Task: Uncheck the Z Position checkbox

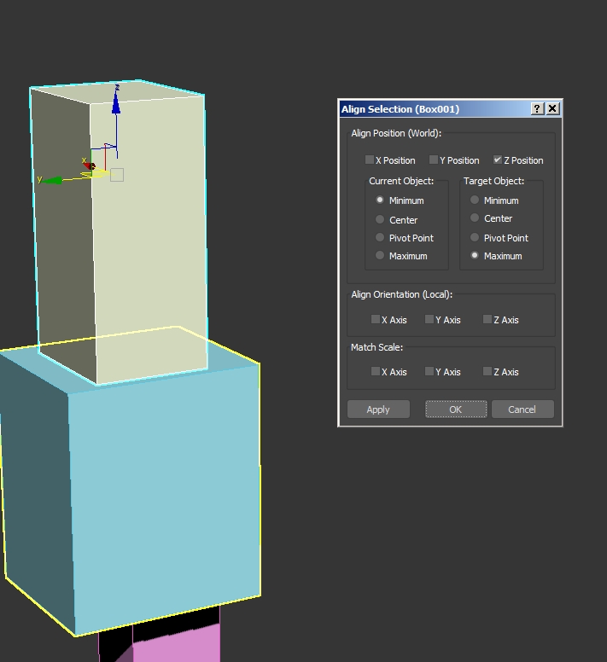Action: click(x=498, y=160)
